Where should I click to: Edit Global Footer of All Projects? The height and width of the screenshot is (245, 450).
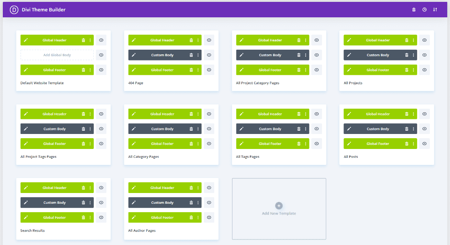349,70
